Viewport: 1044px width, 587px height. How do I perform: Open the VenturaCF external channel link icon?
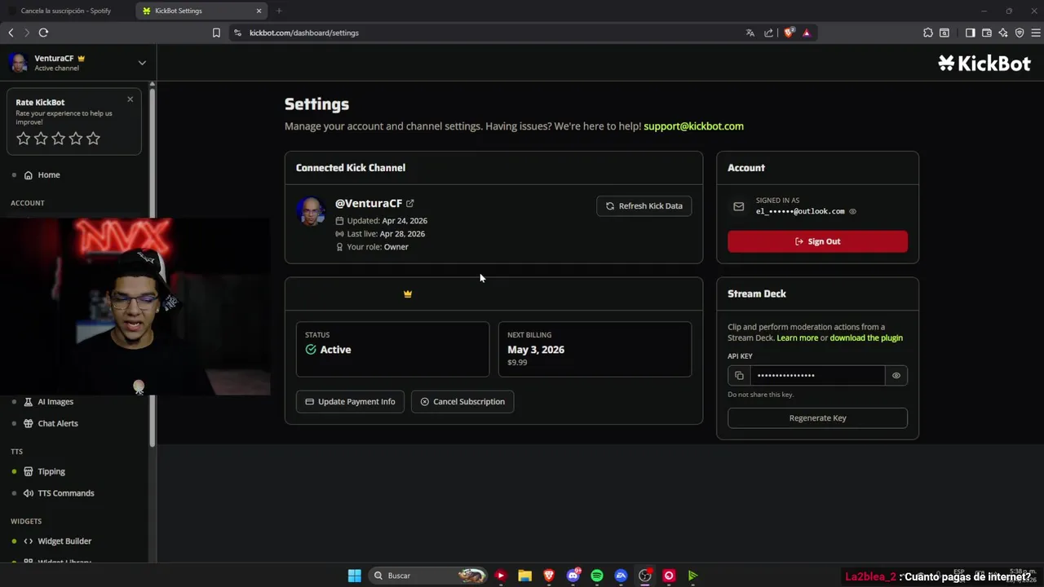tap(410, 204)
